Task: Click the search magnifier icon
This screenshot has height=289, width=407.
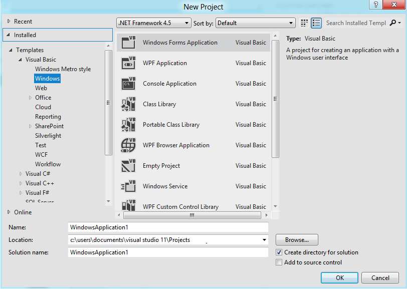Action: click(393, 23)
